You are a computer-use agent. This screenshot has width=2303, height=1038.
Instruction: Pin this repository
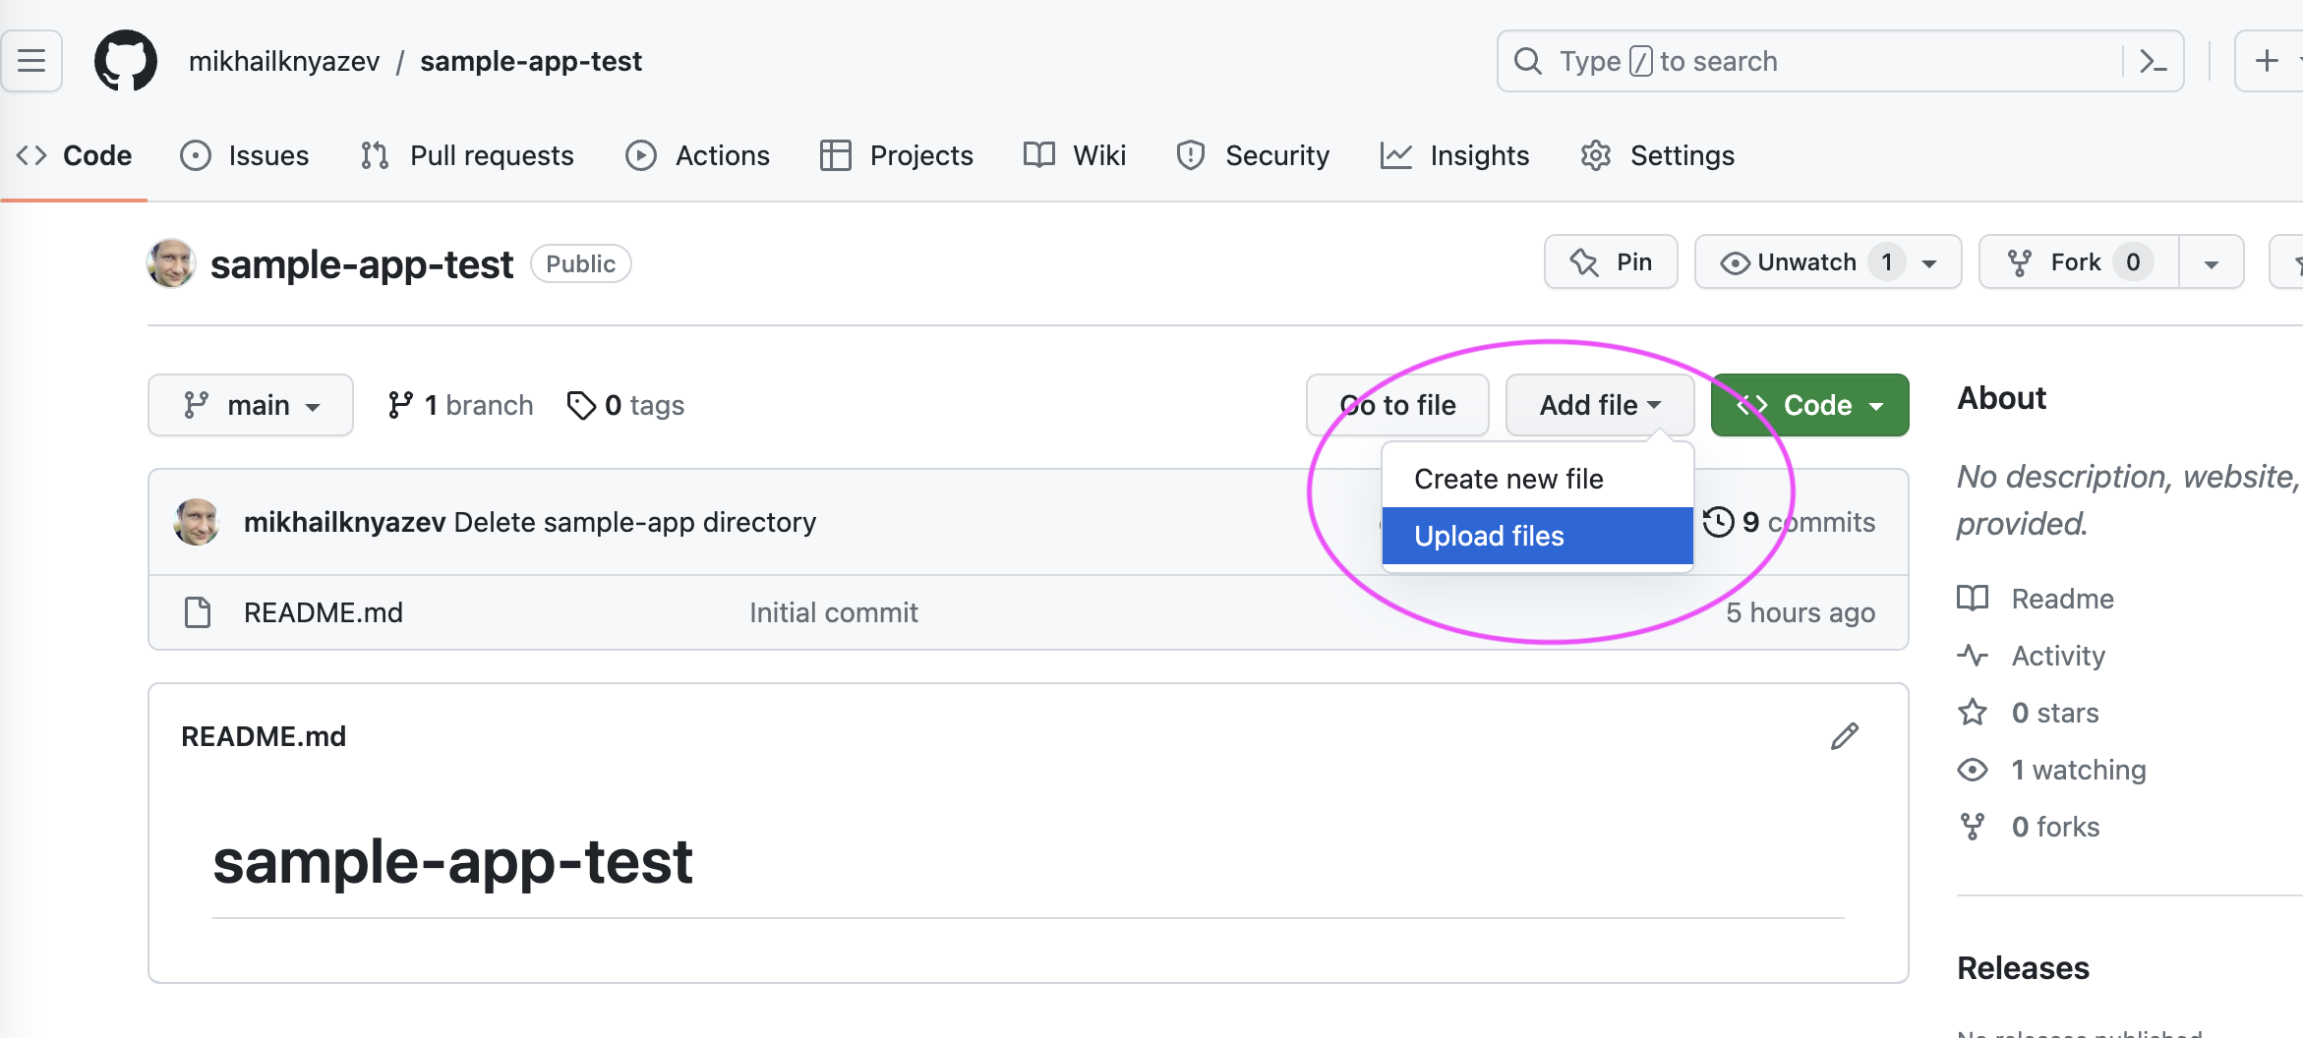(x=1611, y=262)
